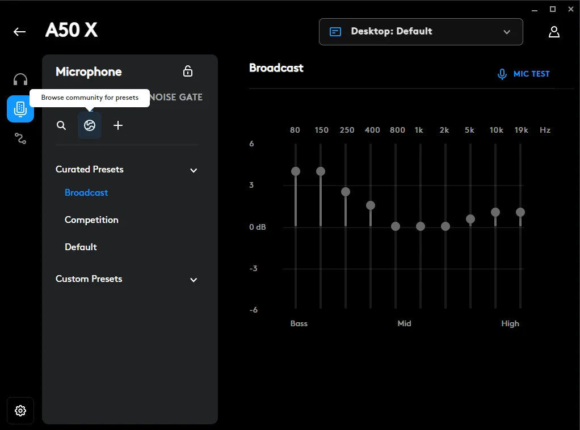Click the A50 X device title
Screen dimensions: 580x430
(x=72, y=30)
